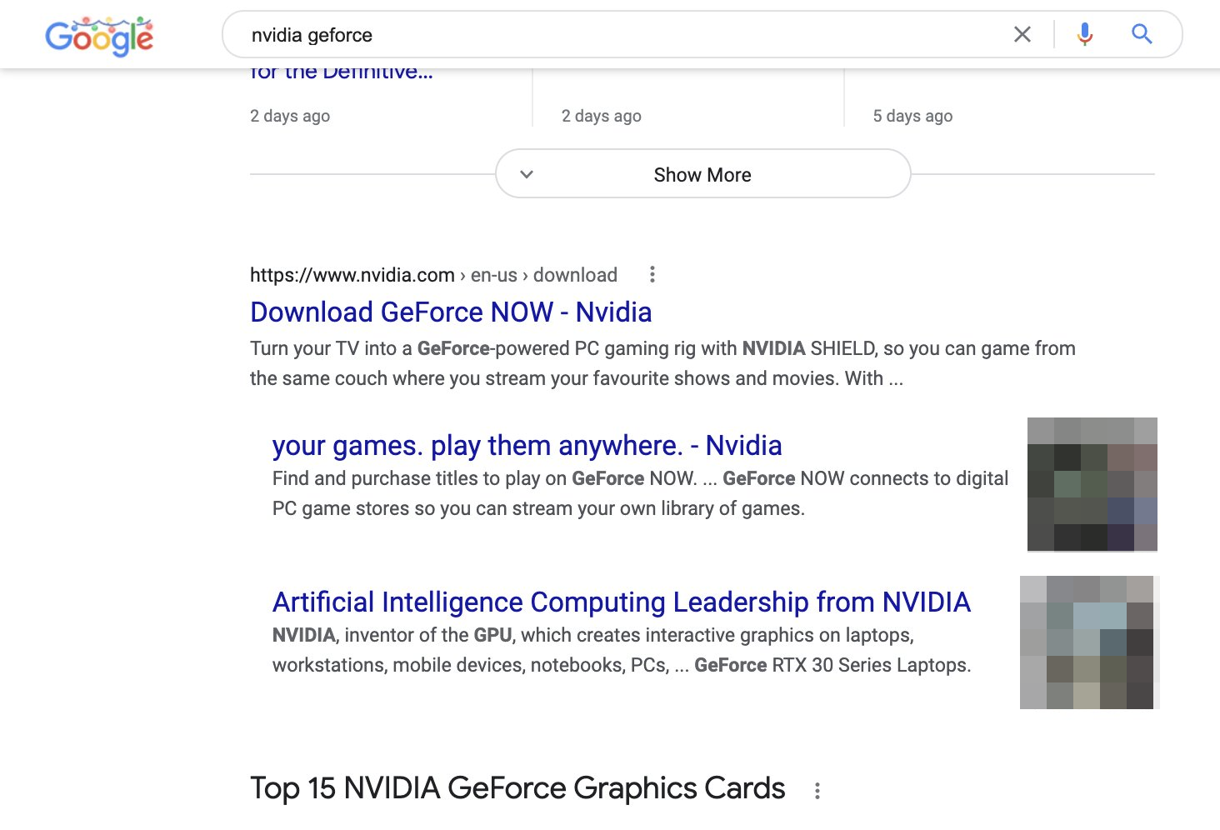Expand result details for the Top 15 article
Image resolution: width=1220 pixels, height=830 pixels.
817,789
